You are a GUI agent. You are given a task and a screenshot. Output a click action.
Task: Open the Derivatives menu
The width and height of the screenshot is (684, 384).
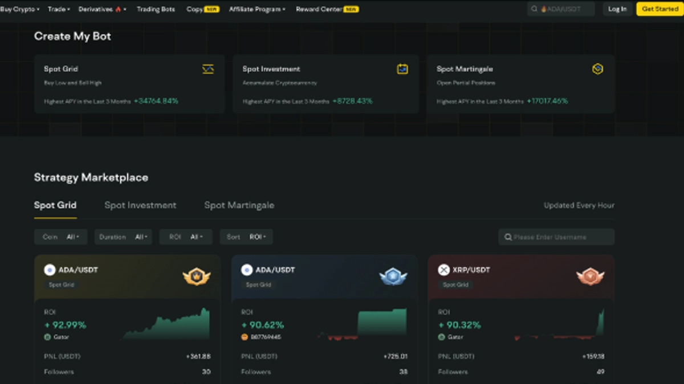click(x=102, y=9)
